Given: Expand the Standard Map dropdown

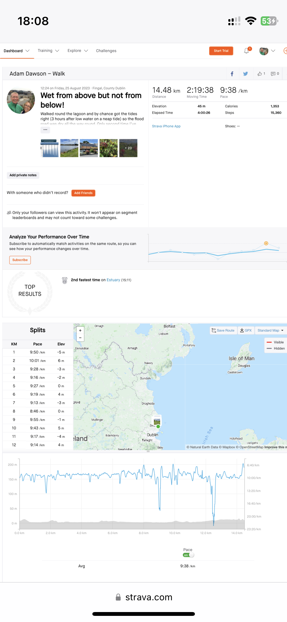Looking at the screenshot, I should pyautogui.click(x=270, y=330).
